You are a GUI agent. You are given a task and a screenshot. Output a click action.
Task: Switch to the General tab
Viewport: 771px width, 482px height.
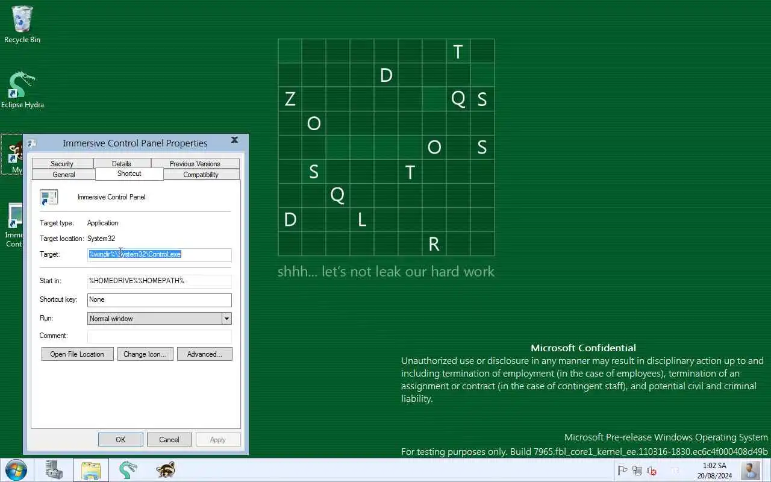[64, 174]
